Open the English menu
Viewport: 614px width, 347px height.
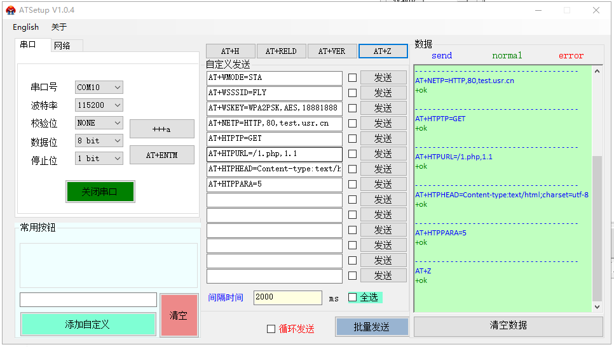click(25, 27)
